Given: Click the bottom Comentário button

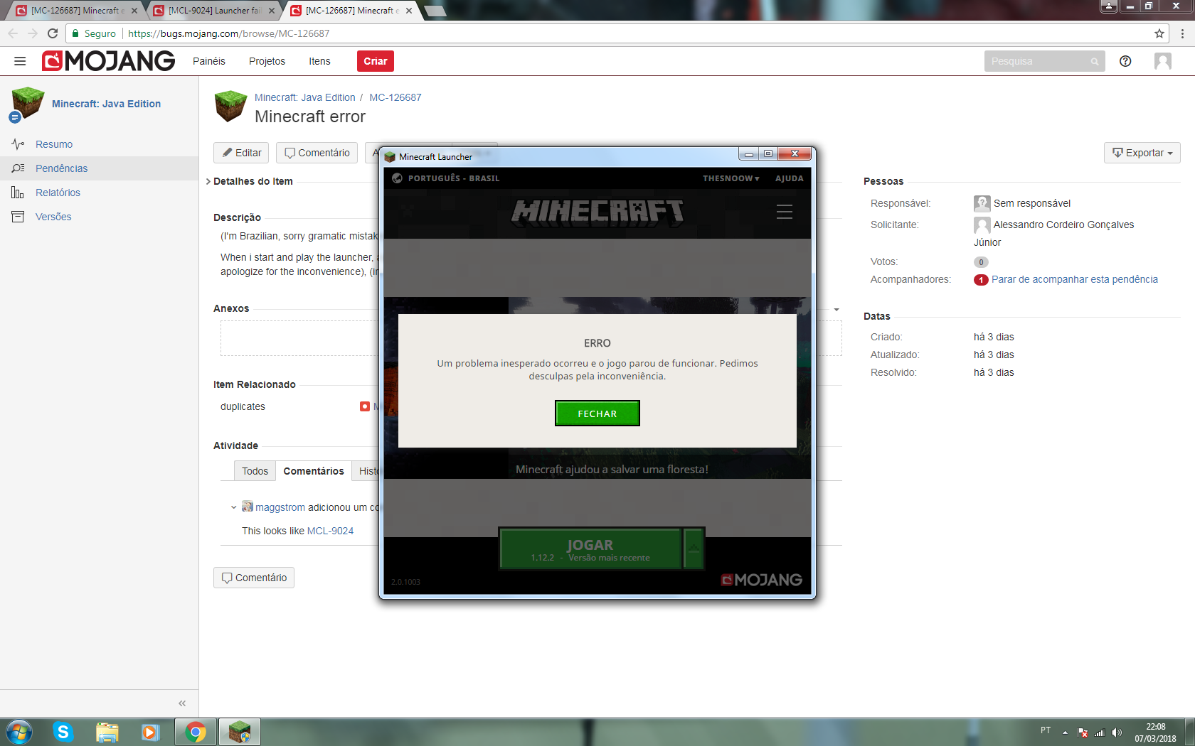Looking at the screenshot, I should (254, 578).
